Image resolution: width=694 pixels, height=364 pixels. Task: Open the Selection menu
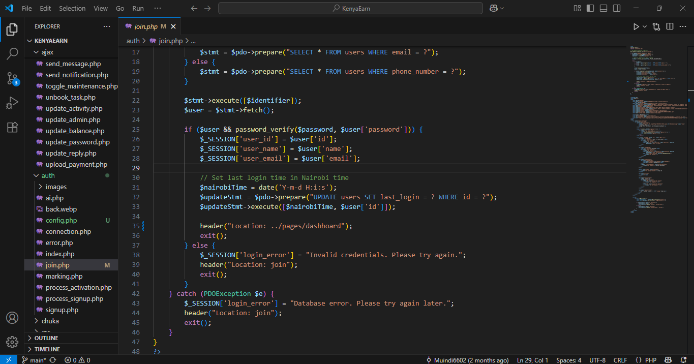pos(72,8)
